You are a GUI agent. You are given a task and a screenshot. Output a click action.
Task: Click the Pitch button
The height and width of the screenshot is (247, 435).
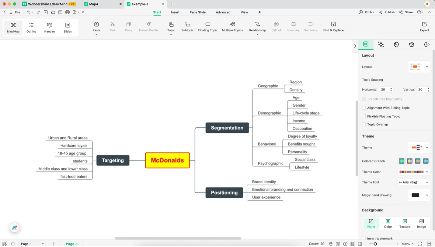[x=366, y=12]
